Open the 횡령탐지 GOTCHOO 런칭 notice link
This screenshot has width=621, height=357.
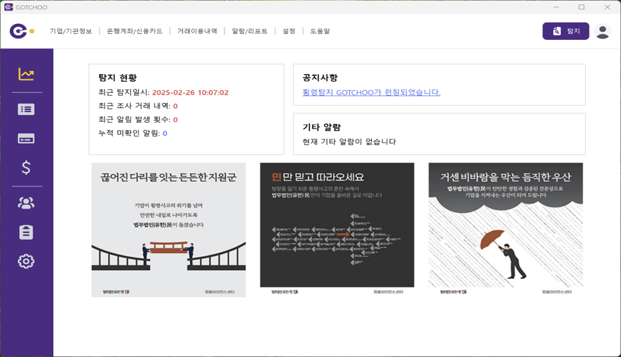click(x=371, y=92)
